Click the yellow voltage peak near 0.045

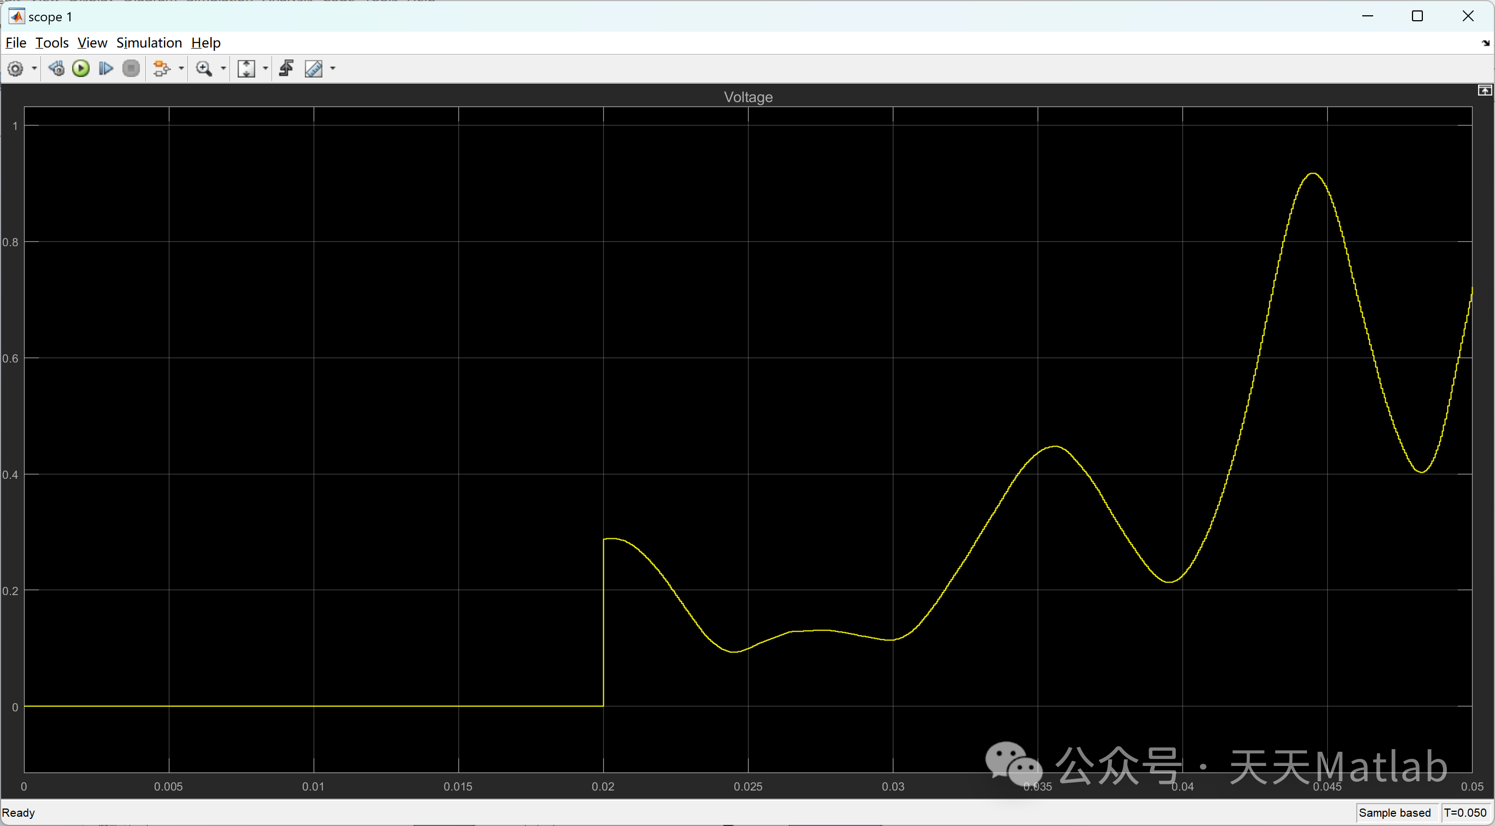[x=1312, y=174]
